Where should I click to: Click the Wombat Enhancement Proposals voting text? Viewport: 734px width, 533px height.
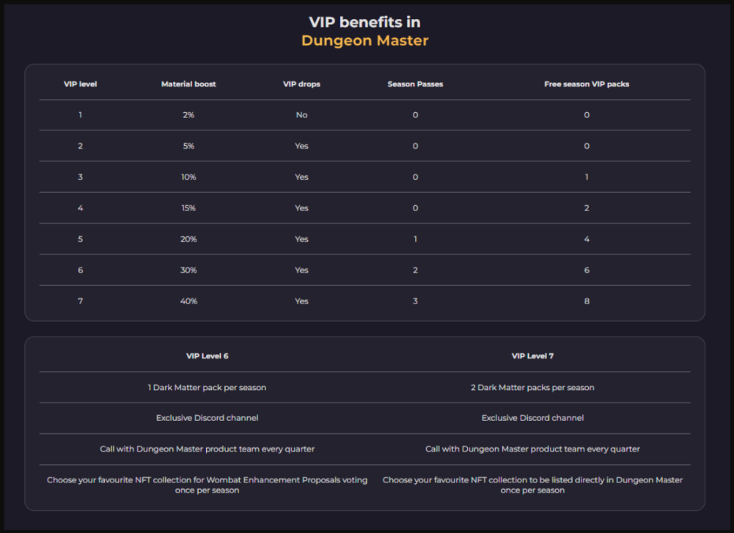(x=207, y=485)
